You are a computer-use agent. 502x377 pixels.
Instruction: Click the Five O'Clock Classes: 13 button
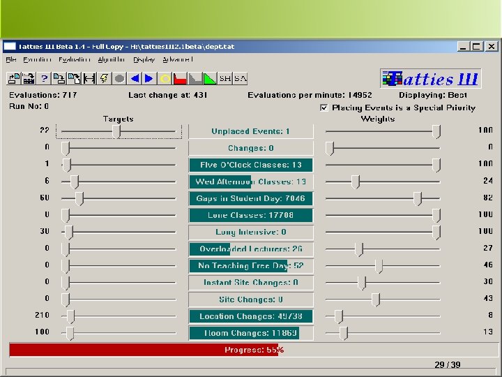click(x=251, y=165)
